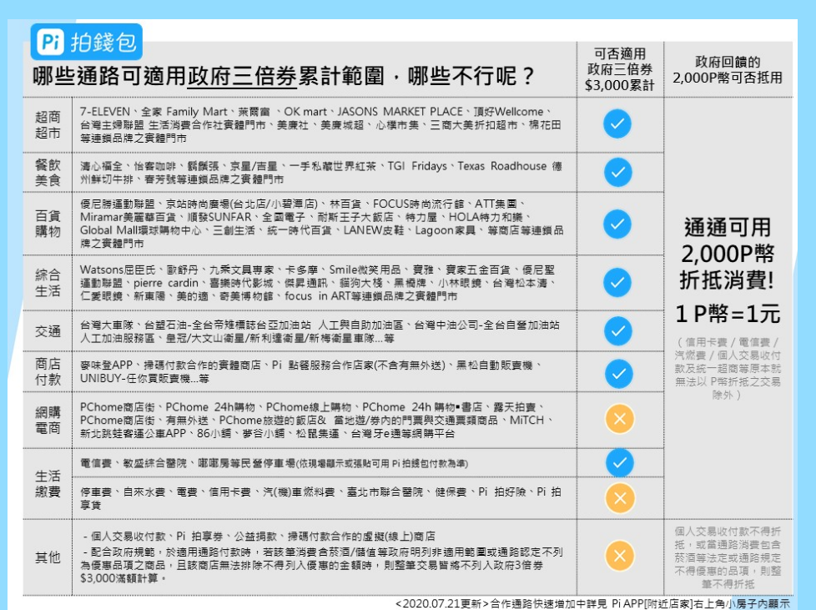
Task: Click the column header 可否適用政府三倍券$3,000累計
Action: click(620, 69)
